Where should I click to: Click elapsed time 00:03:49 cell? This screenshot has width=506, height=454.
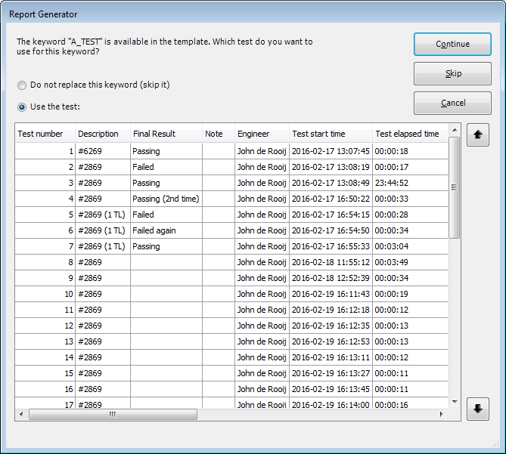pyautogui.click(x=410, y=262)
